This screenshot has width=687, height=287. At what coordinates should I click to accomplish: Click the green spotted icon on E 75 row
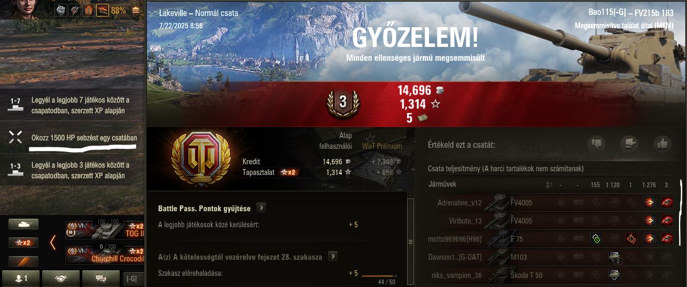coord(596,239)
